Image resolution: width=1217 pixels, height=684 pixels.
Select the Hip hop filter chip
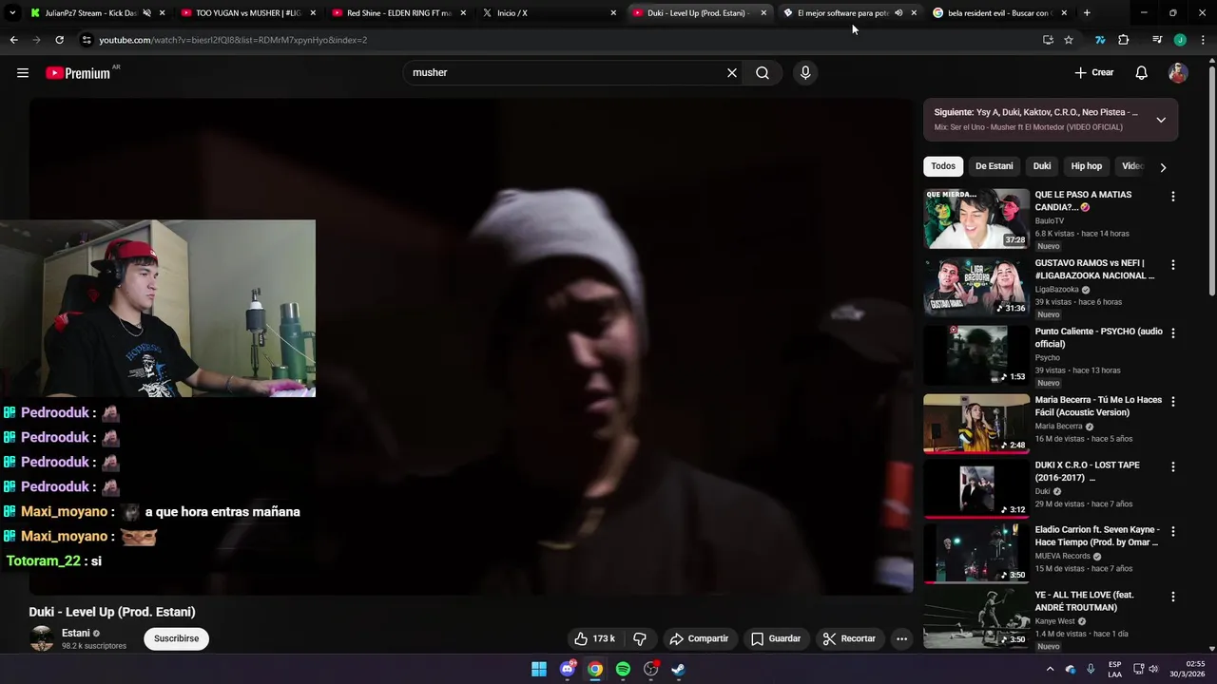click(x=1087, y=166)
